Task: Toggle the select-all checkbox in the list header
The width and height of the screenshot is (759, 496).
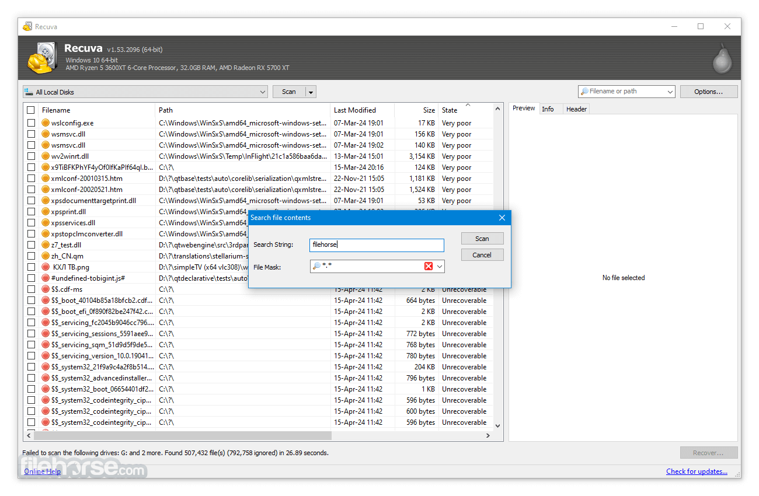Action: tap(31, 110)
